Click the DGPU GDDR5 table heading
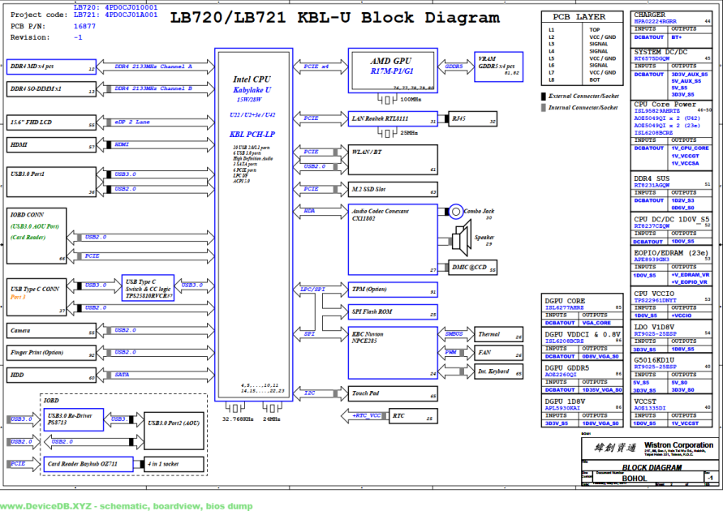The width and height of the screenshot is (723, 511). [566, 367]
